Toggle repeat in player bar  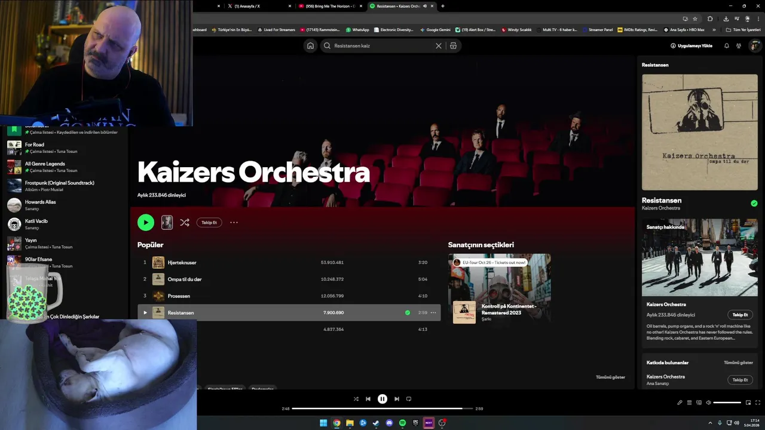pyautogui.click(x=409, y=399)
